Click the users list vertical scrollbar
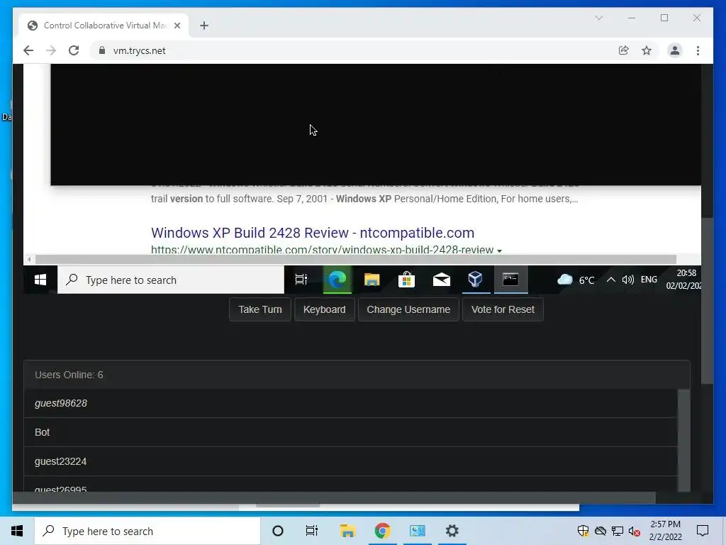The height and width of the screenshot is (545, 726). point(684,440)
